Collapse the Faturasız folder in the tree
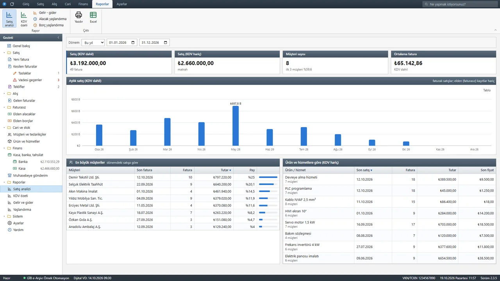Image resolution: width=500 pixels, height=281 pixels. 4,107
